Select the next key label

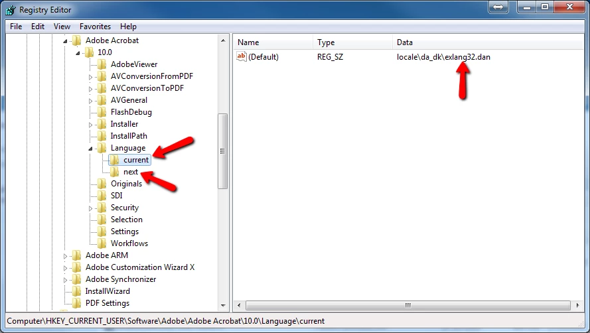click(x=131, y=172)
